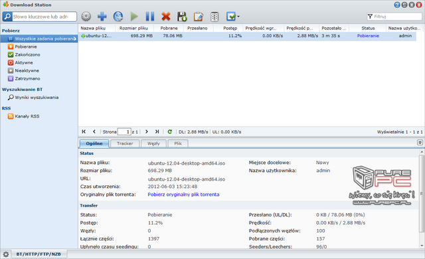Click the 698.29 MB size cell in task row

tap(141, 36)
